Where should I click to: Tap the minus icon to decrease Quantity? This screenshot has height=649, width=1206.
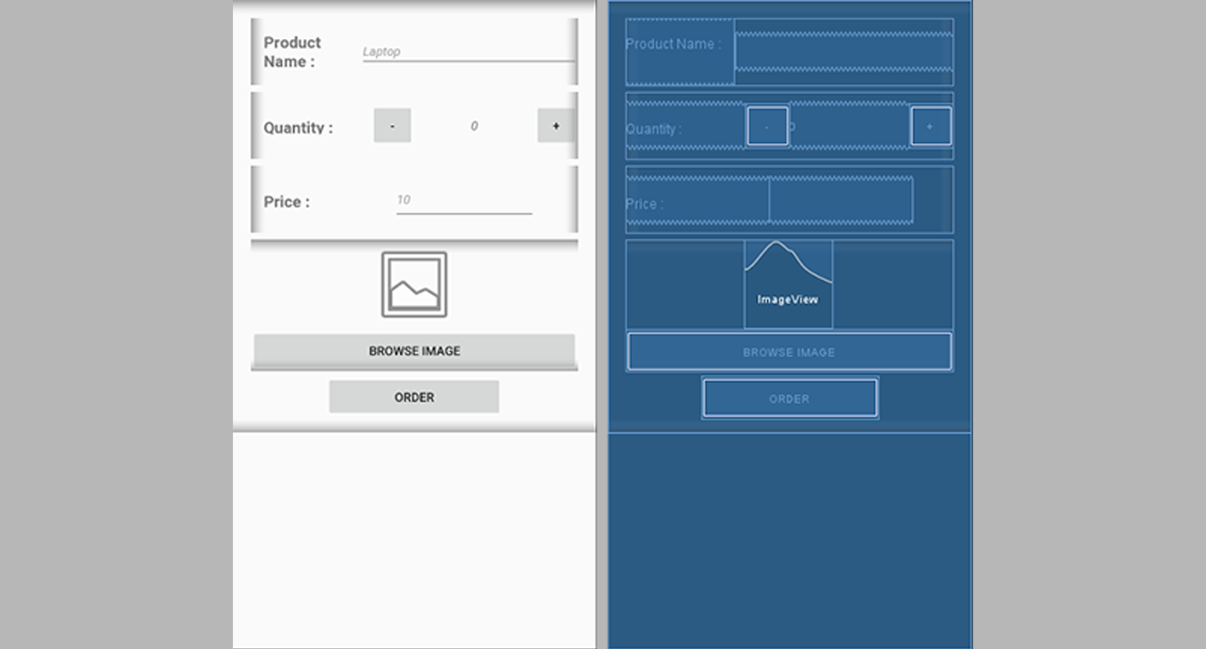pyautogui.click(x=391, y=125)
